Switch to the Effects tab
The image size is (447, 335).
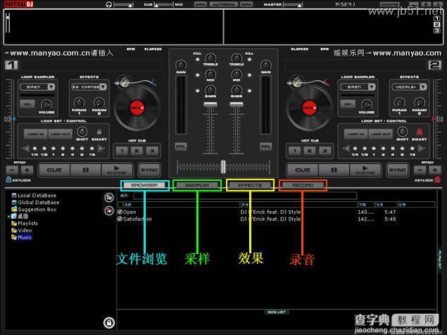tap(250, 185)
